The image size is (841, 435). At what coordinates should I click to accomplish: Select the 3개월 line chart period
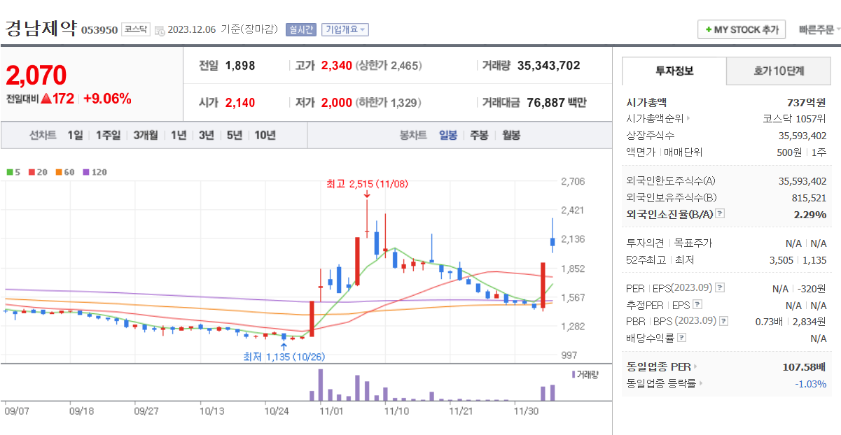[x=146, y=136]
